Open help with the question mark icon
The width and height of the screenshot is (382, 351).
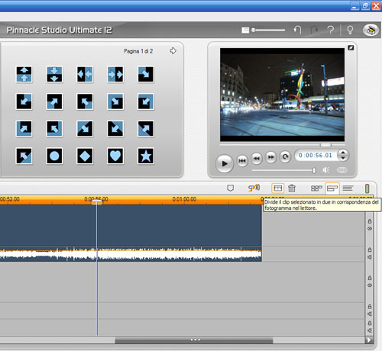coord(331,30)
